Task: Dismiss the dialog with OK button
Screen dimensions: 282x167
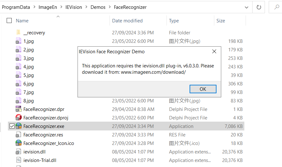Action: click(203, 89)
